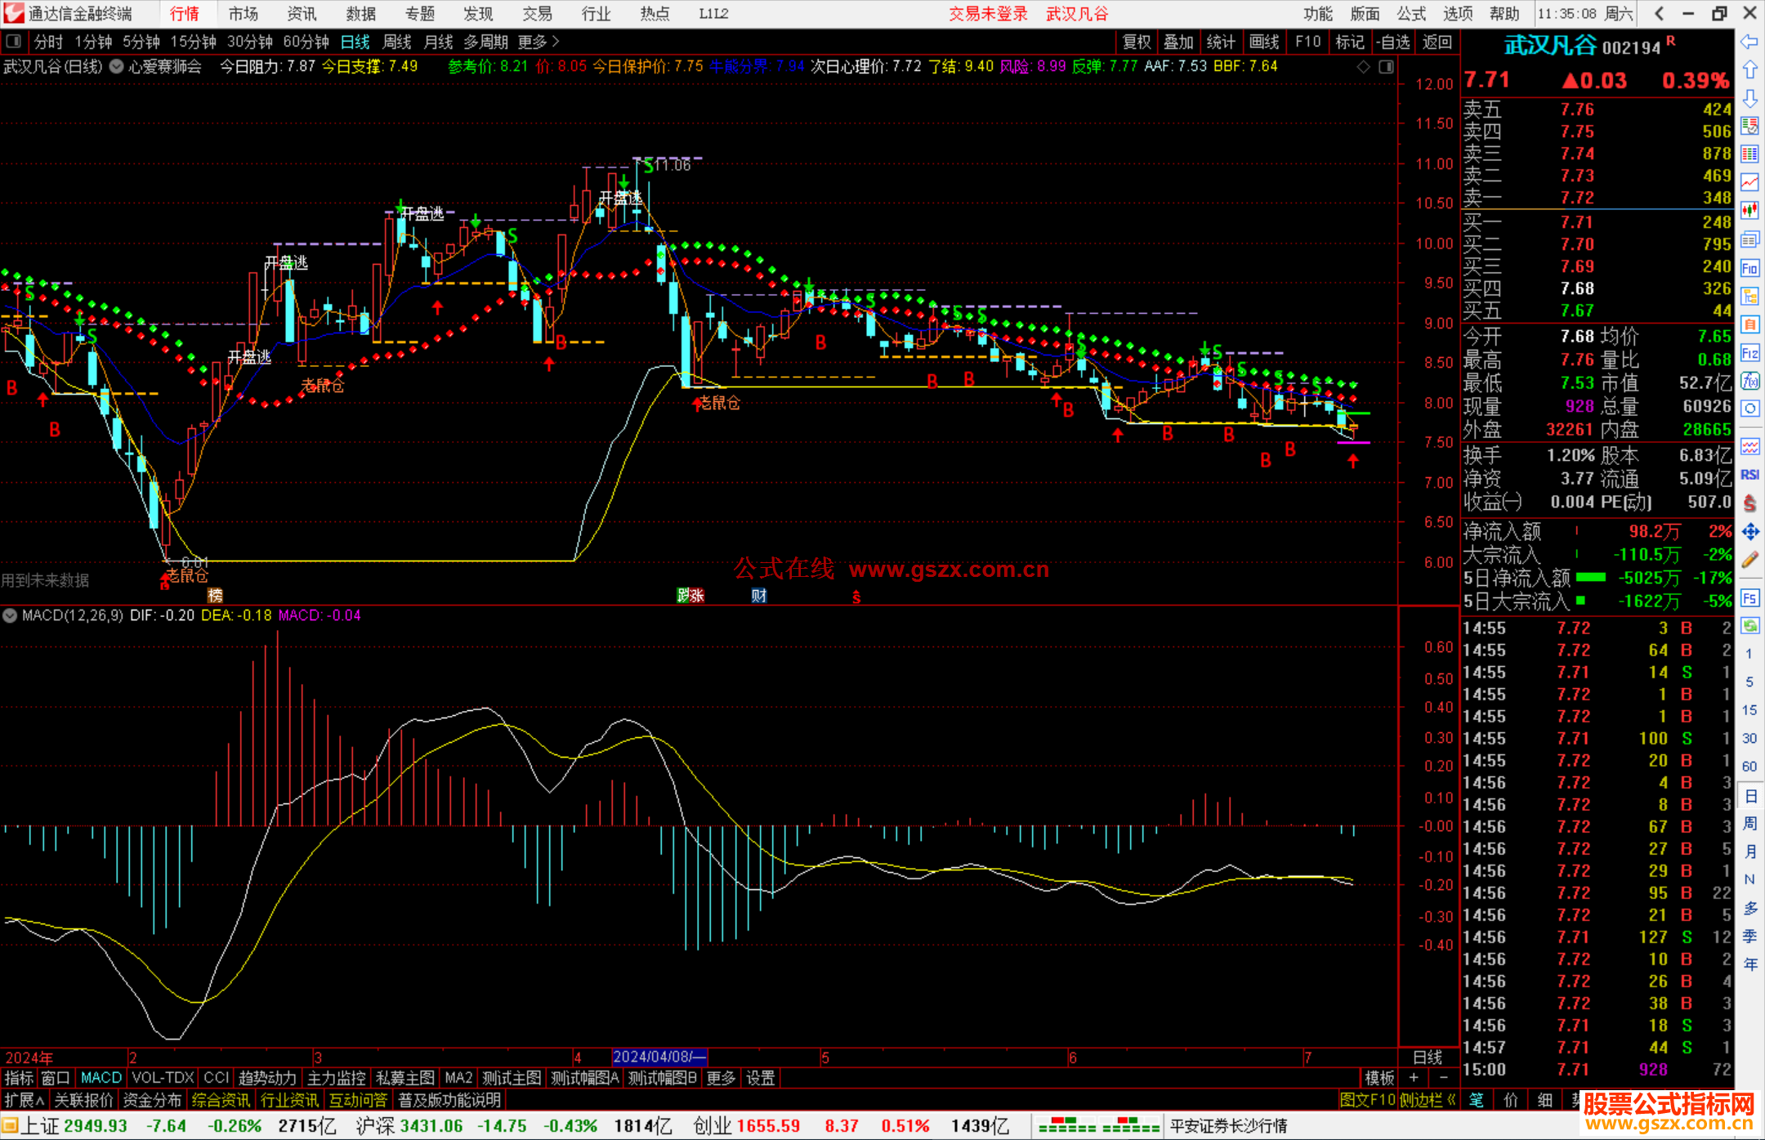Screen dimensions: 1765x1140
Task: Click the green bar in 5日净流入额 row
Action: pyautogui.click(x=1590, y=578)
